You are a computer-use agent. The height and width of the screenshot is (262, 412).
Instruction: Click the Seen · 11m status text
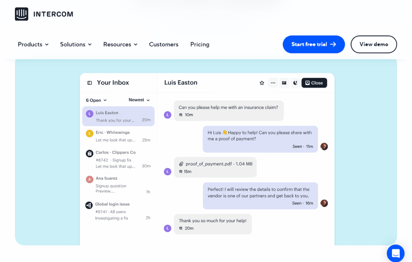click(303, 146)
